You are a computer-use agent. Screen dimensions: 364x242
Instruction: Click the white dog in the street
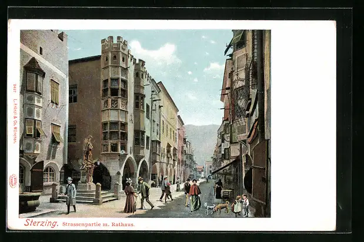209,208
